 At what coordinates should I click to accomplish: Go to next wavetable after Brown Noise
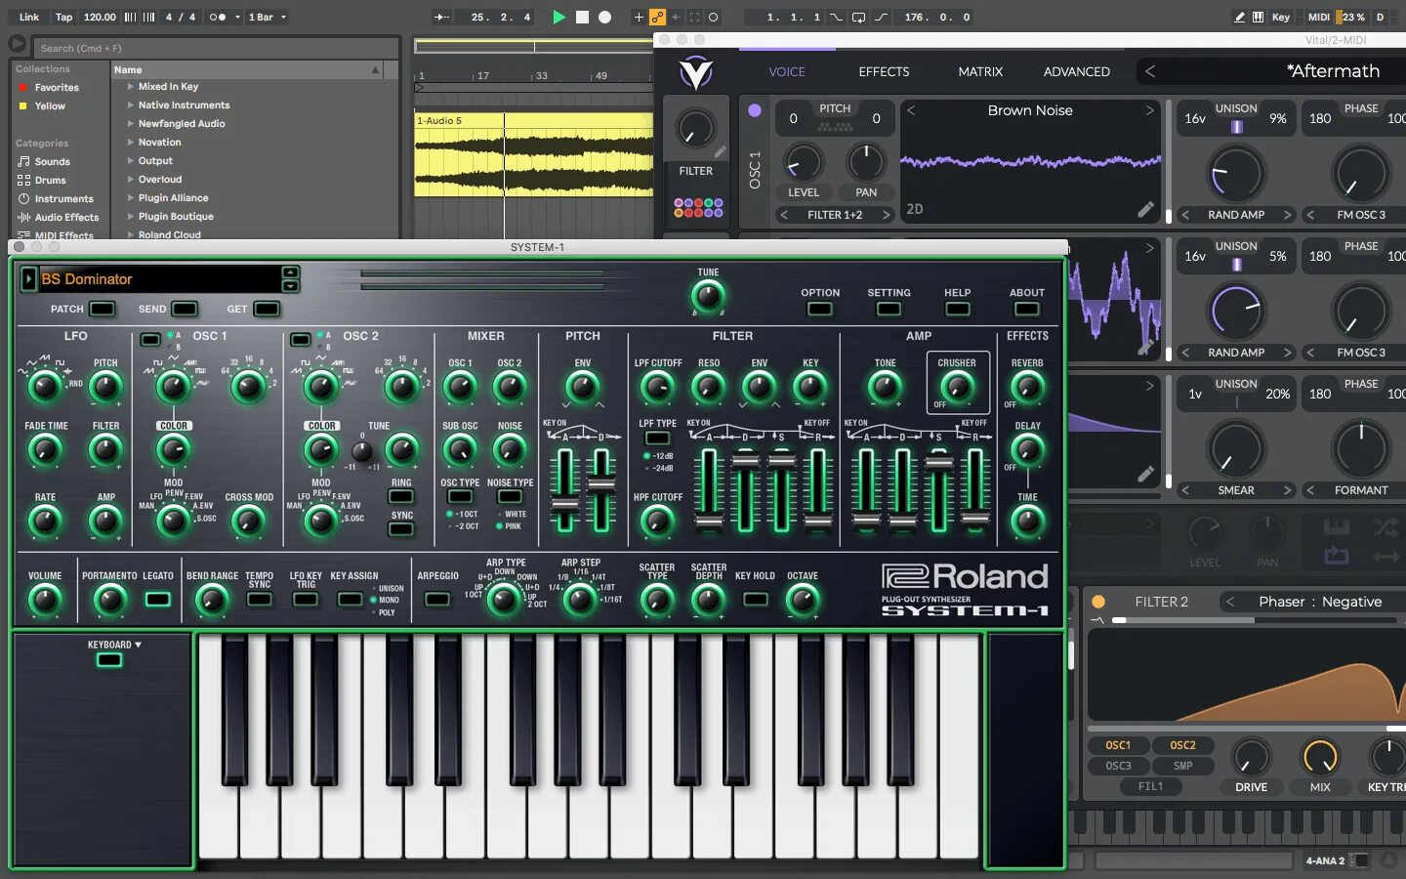[1149, 110]
